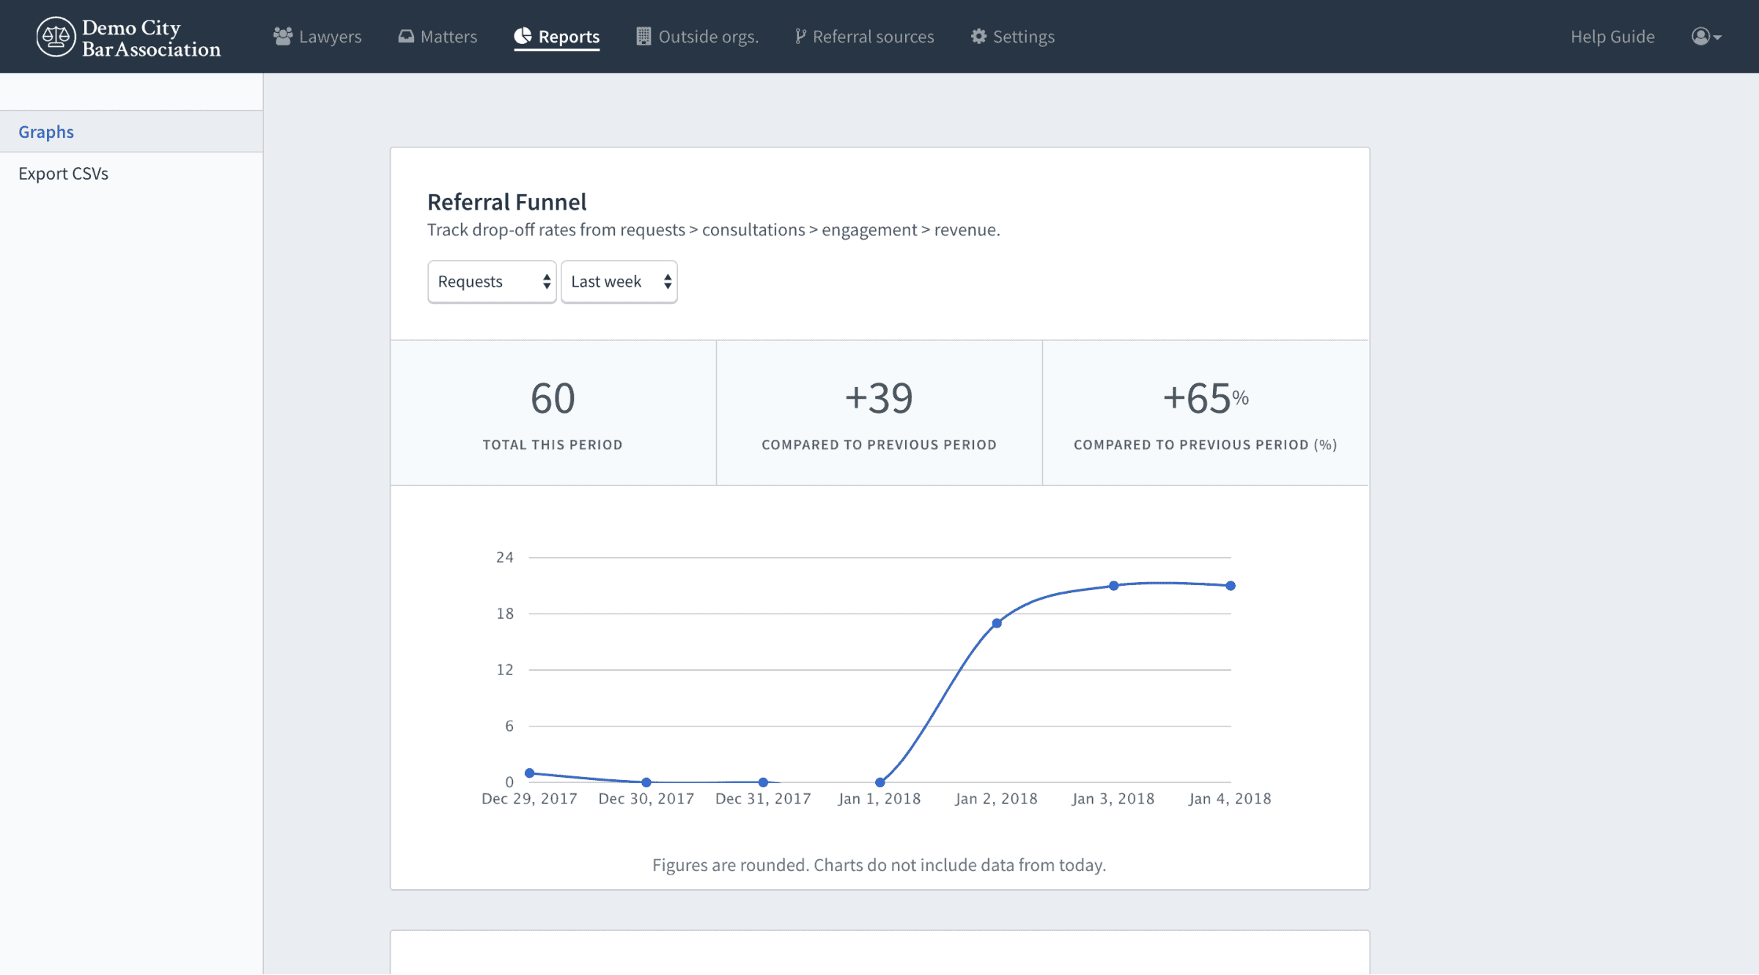Click the Dec 29, 2017 data point

click(529, 773)
